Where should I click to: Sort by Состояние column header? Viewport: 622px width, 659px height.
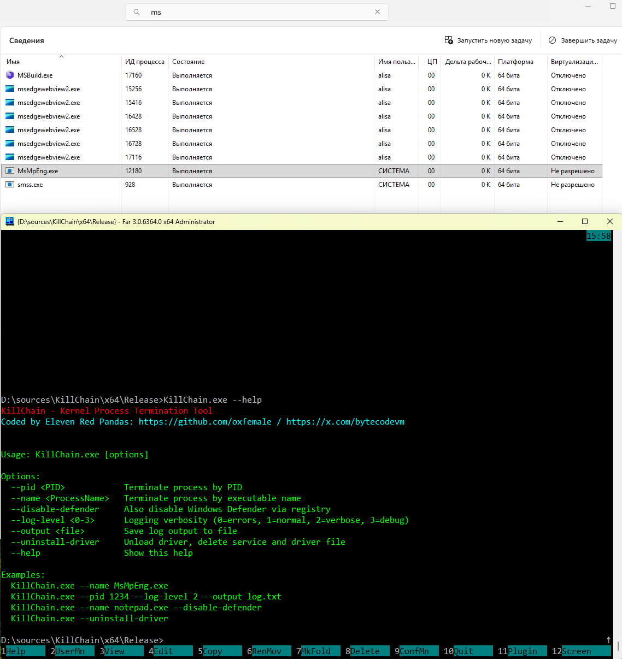(x=189, y=62)
